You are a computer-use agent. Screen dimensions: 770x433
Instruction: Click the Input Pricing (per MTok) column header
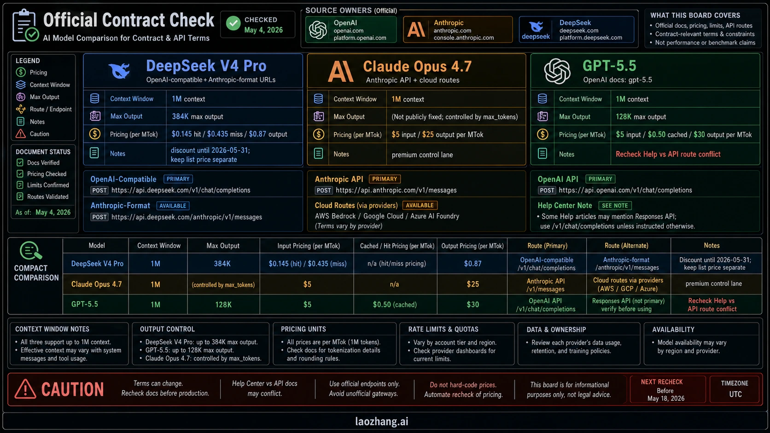[x=309, y=246]
